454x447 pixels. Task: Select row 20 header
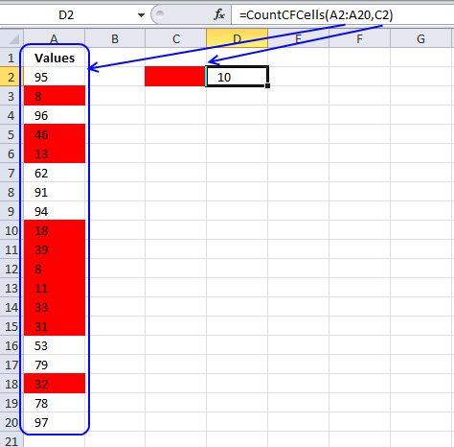click(11, 422)
